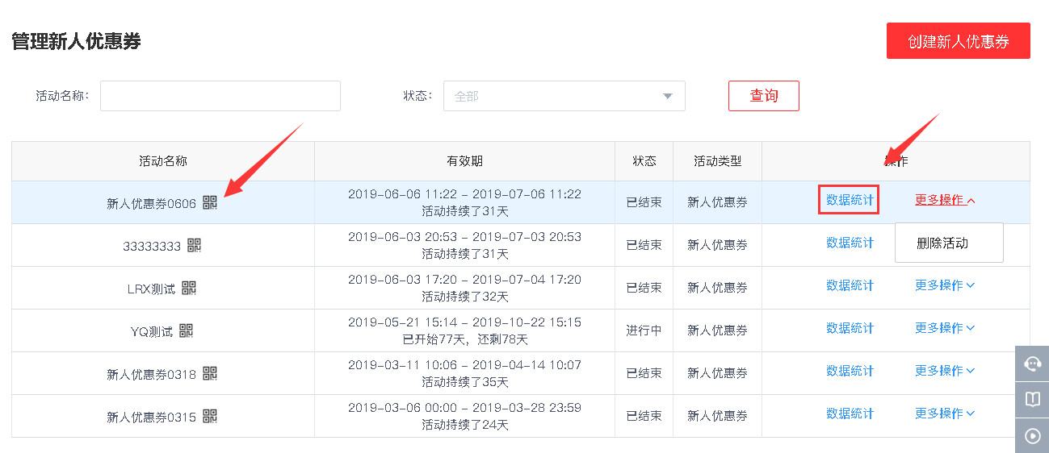1049x453 pixels.
Task: Collapse 更多操作 for 新人优惠券0606
Action: point(945,200)
